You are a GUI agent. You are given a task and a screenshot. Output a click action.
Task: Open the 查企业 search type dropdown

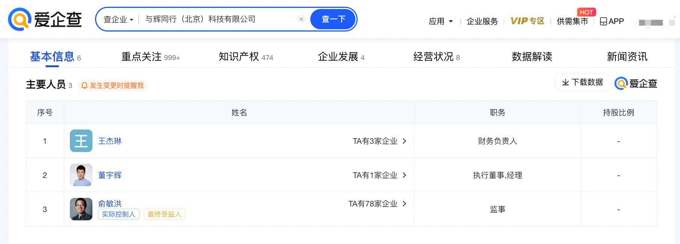click(118, 20)
